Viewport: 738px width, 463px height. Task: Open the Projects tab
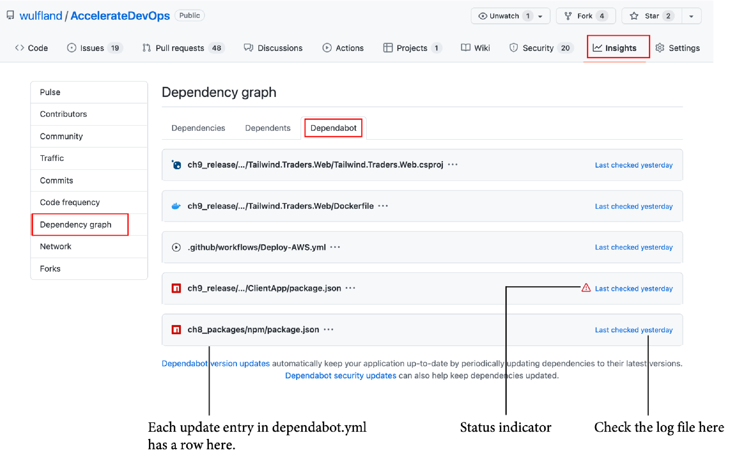(x=413, y=48)
